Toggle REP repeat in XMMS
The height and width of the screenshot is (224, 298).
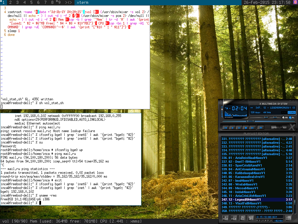coord(283,127)
